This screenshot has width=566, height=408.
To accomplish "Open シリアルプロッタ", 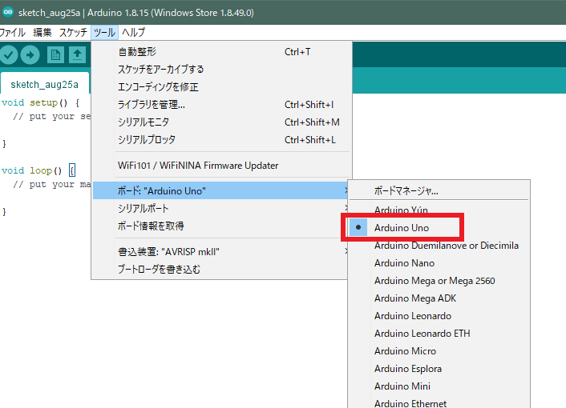I will (x=221, y=140).
